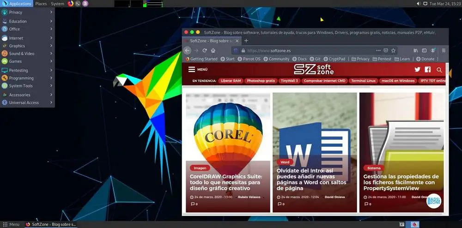Expand the Pentesting submenu

point(27,70)
